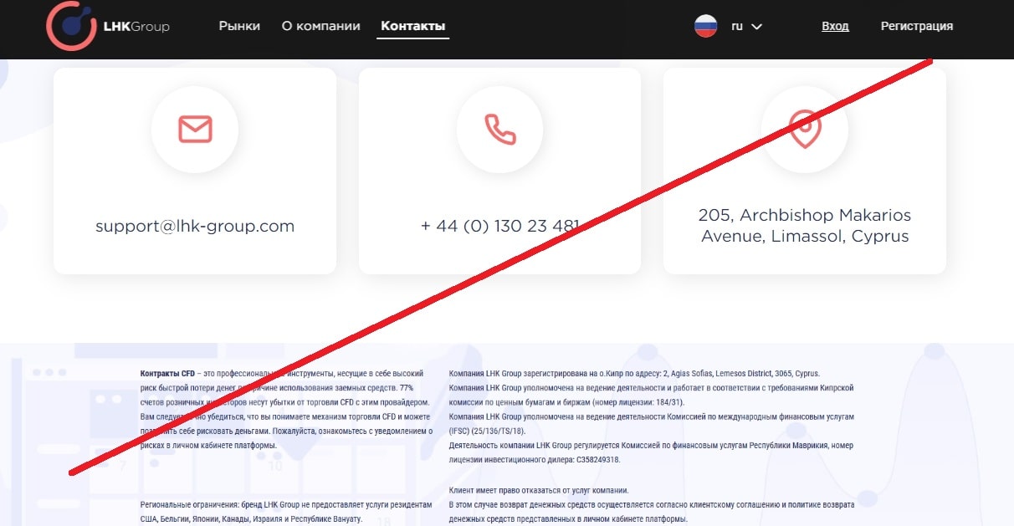Open the ru language selector
Screen dimensions: 1014x526
tap(737, 26)
